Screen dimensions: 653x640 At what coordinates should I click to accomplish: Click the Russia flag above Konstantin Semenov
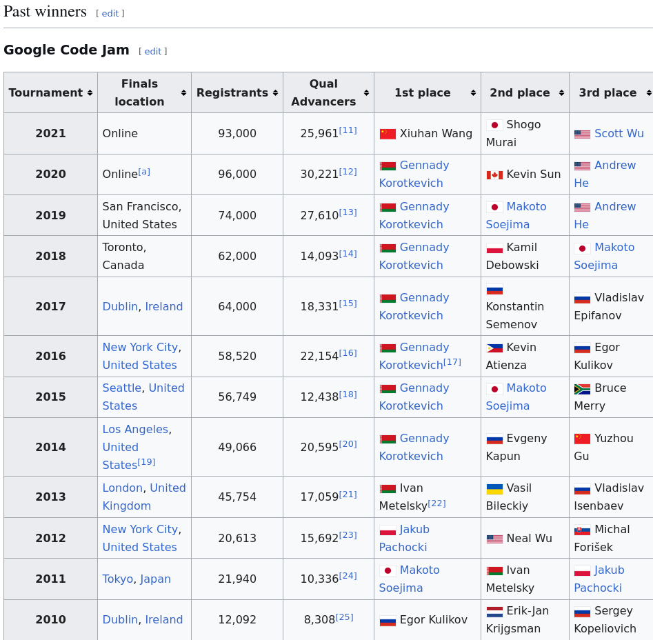click(494, 290)
